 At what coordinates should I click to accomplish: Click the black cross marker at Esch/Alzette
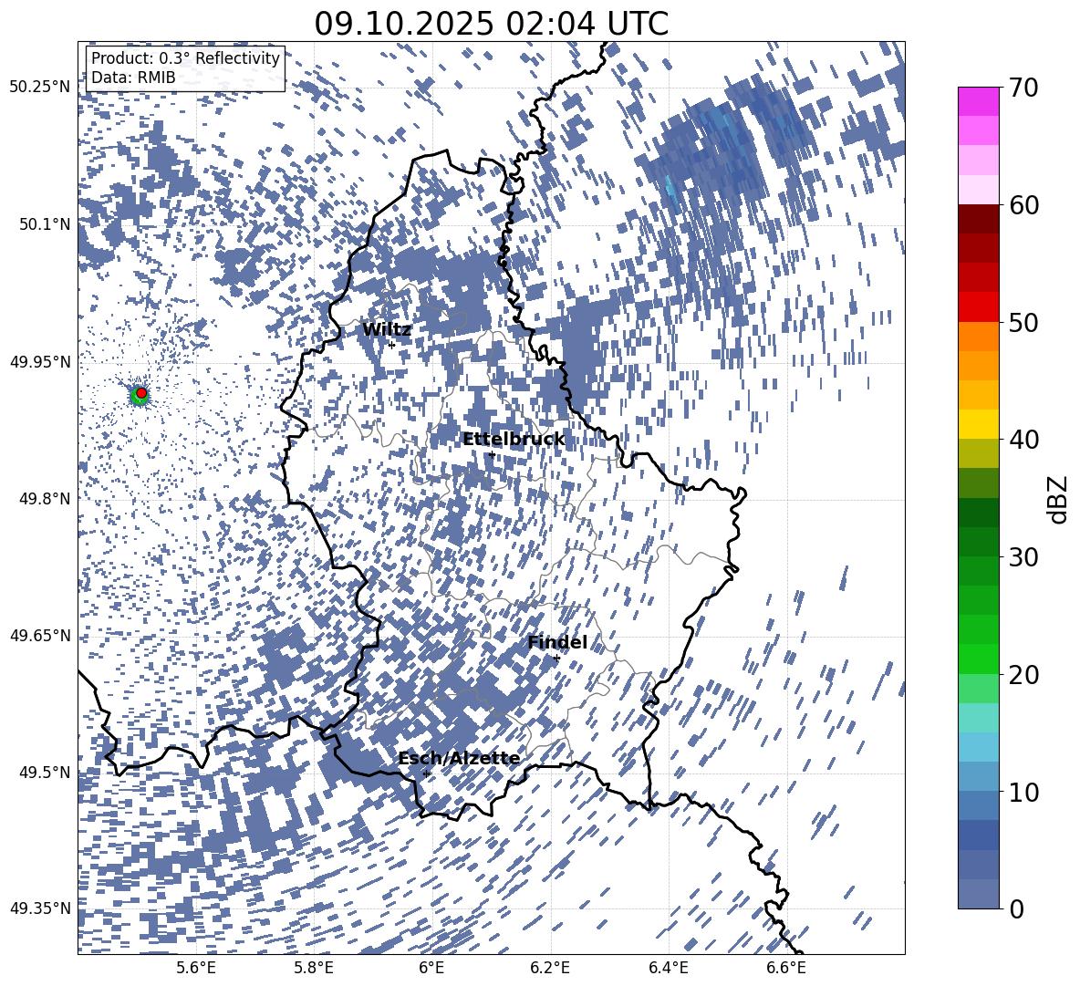[x=426, y=773]
